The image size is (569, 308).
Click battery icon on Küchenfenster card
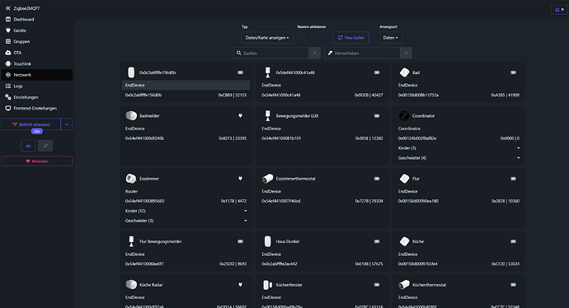tap(377, 284)
